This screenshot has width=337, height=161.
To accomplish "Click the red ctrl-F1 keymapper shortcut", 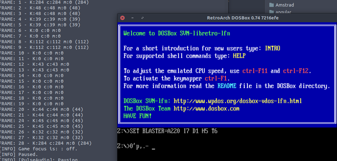I will [x=216, y=78].
